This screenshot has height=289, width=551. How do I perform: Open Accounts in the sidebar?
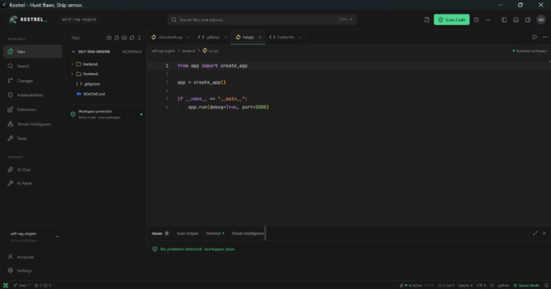(x=33, y=257)
